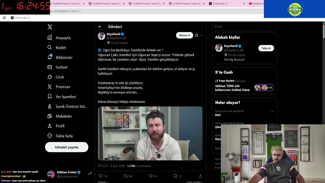Screen dimensions: 325x183
Task: Click the back arrow beside Gönderi
Action: [100, 27]
